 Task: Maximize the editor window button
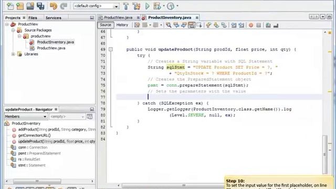click(329, 17)
